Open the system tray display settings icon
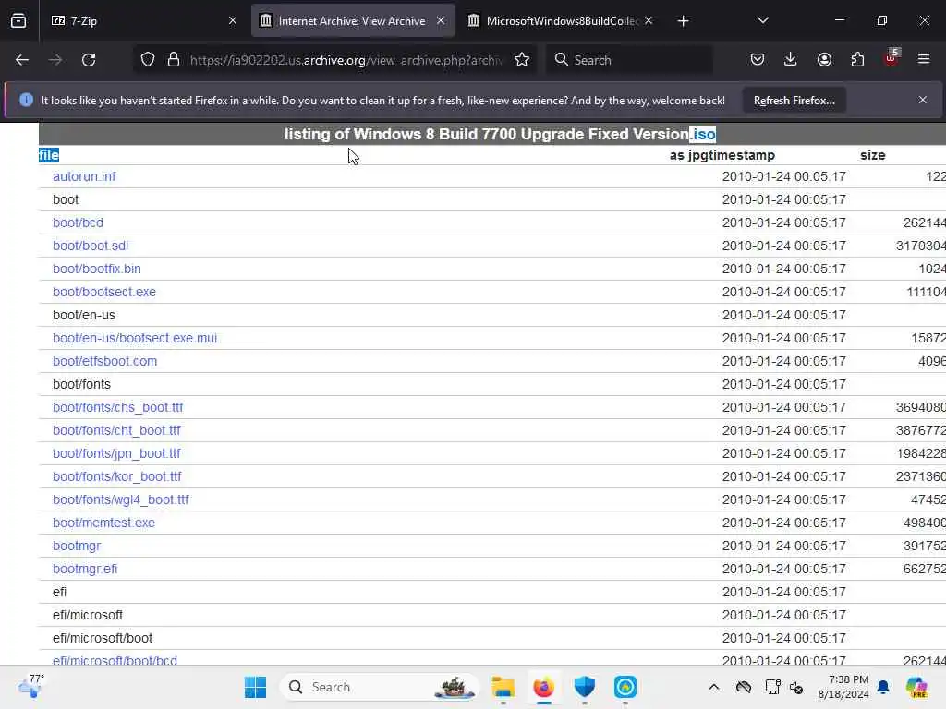Viewport: 946px width, 709px height. point(772,687)
